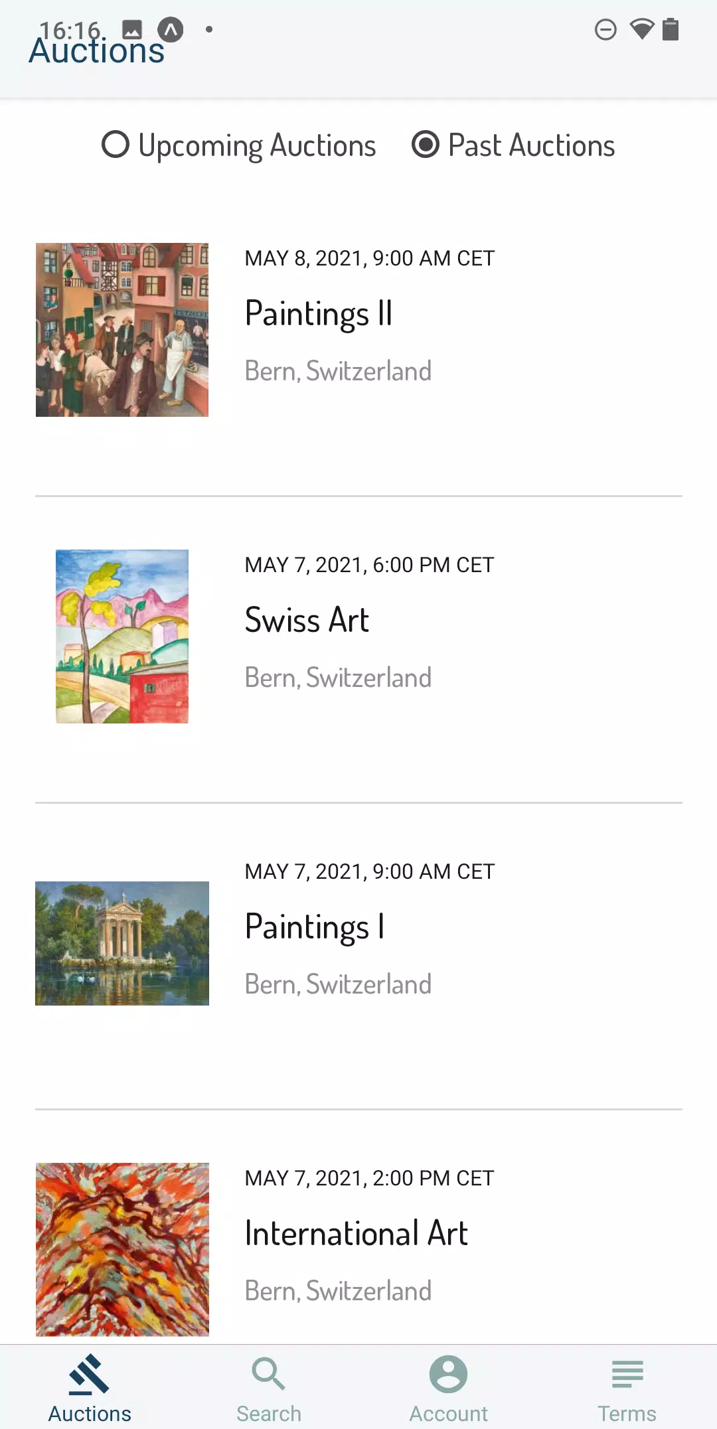717x1429 pixels.
Task: Open the International Art auction title
Action: pos(357,1234)
